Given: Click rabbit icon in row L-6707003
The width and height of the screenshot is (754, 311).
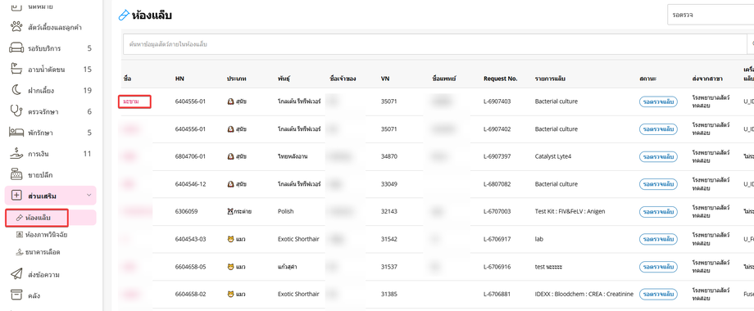Looking at the screenshot, I should pos(230,211).
